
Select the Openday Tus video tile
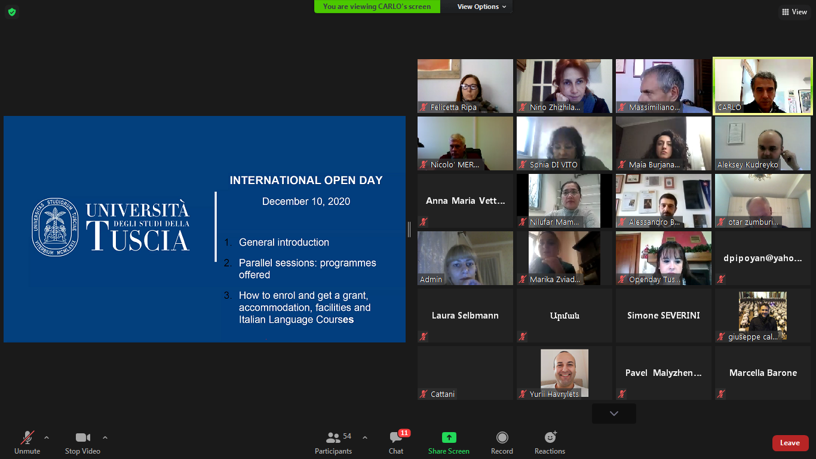click(664, 258)
